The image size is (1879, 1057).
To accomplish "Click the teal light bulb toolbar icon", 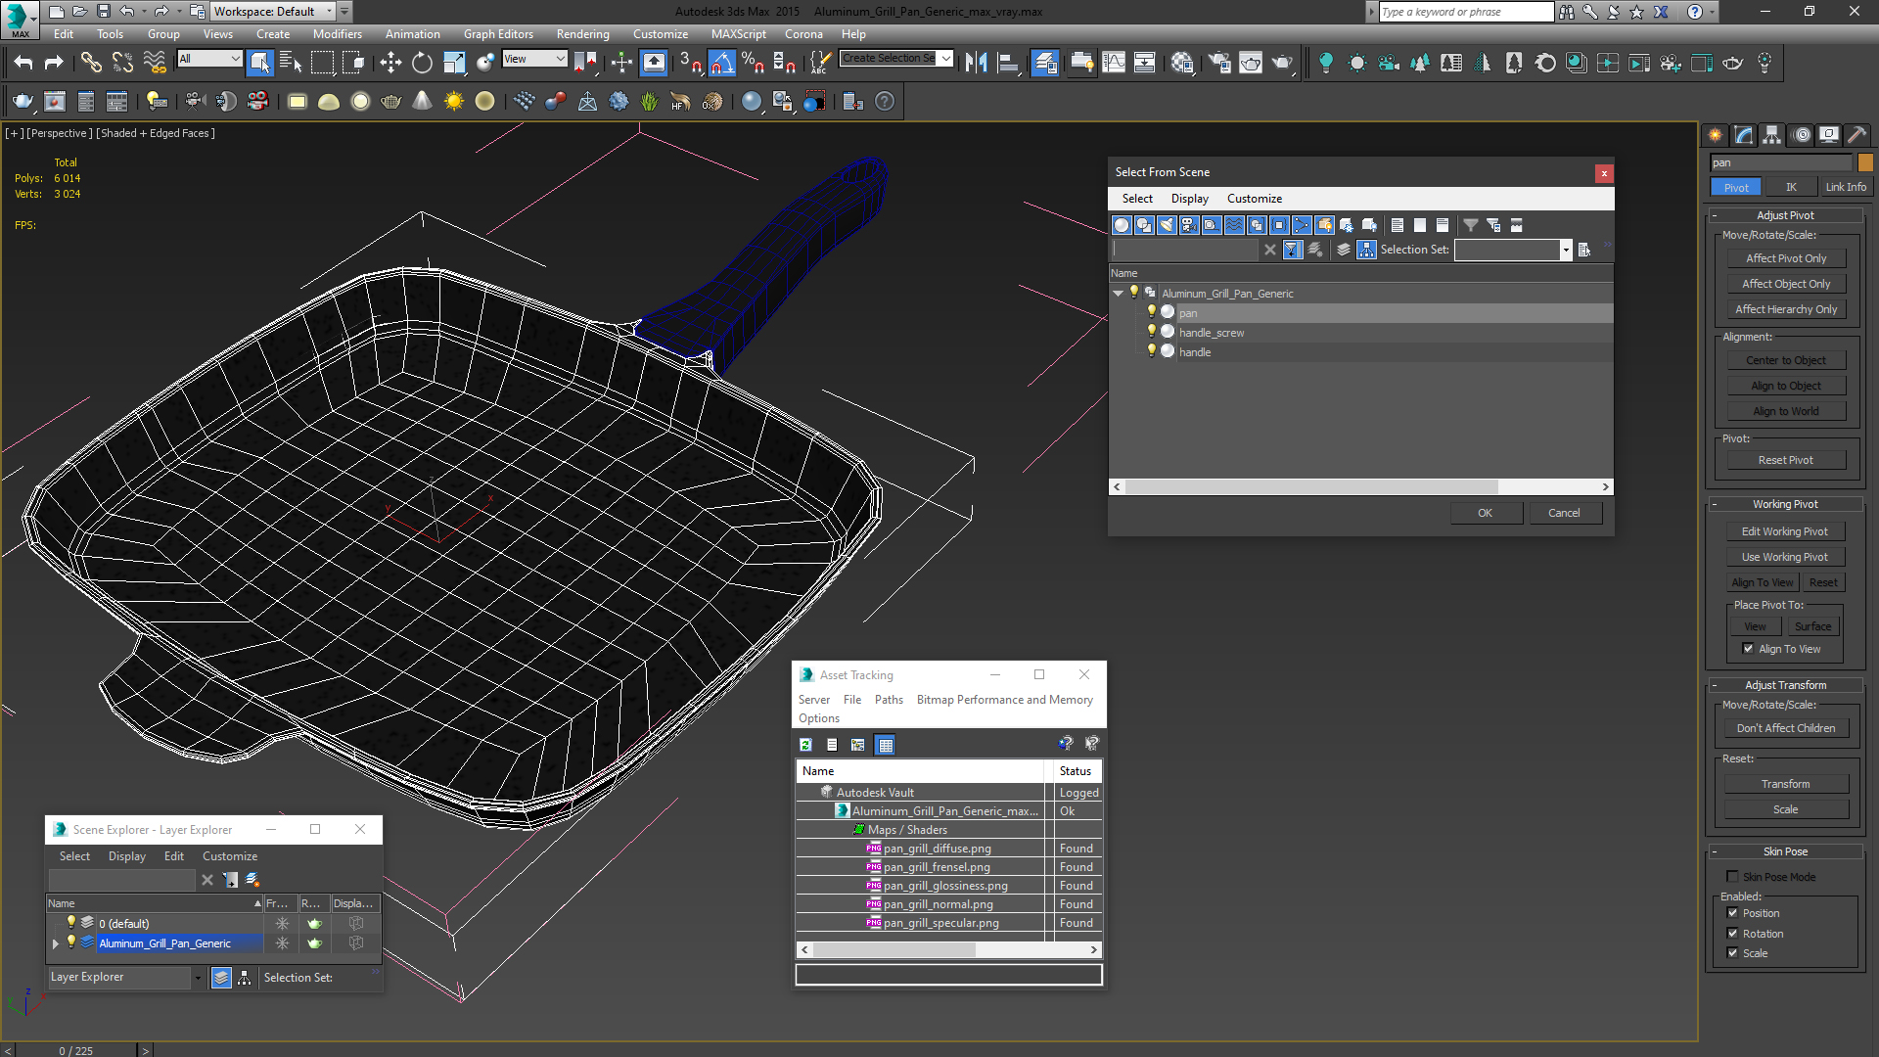I will (x=1326, y=63).
